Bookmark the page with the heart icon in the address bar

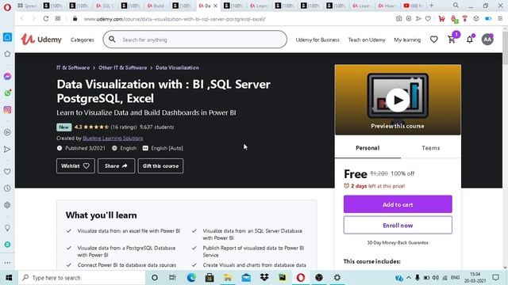[428, 19]
